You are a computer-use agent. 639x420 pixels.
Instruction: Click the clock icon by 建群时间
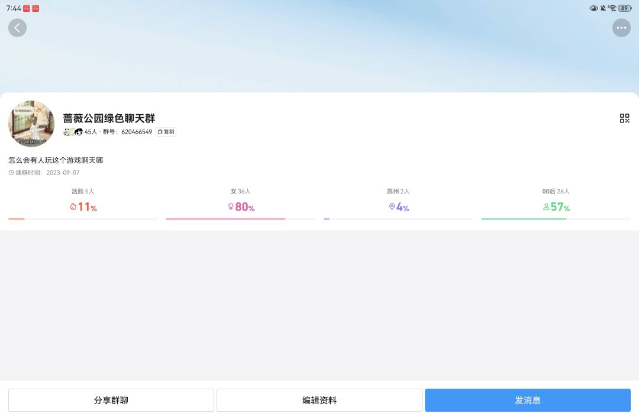point(11,173)
